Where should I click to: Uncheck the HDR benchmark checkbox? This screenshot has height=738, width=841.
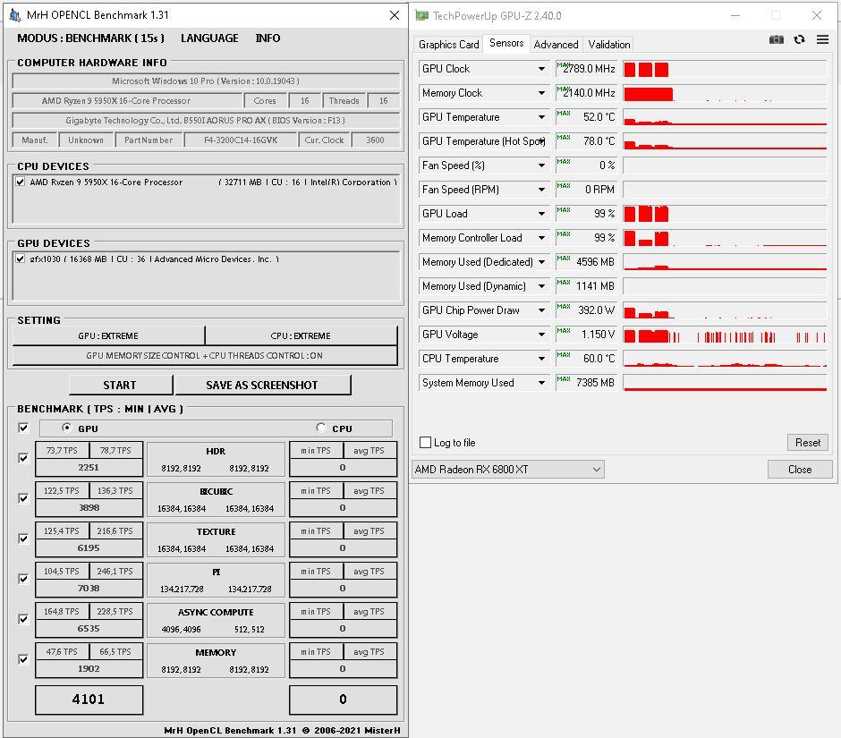click(23, 458)
